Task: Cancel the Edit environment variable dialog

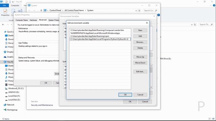Action: tap(140, 95)
